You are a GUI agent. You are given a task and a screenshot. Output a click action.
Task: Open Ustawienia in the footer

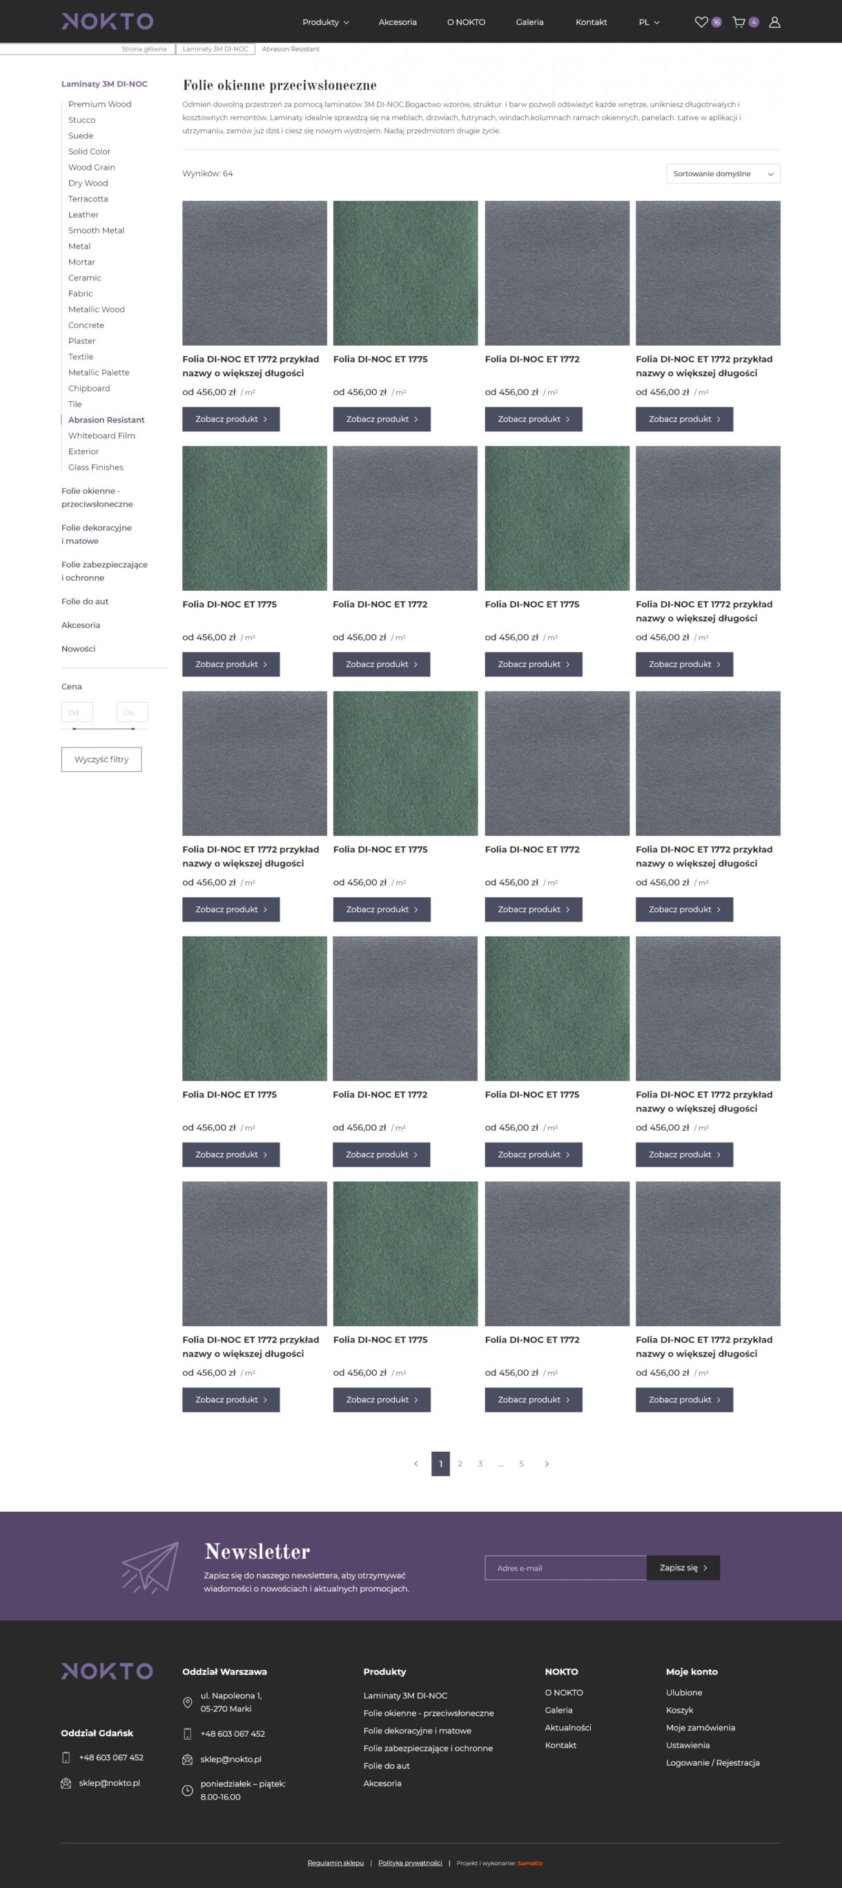688,1745
